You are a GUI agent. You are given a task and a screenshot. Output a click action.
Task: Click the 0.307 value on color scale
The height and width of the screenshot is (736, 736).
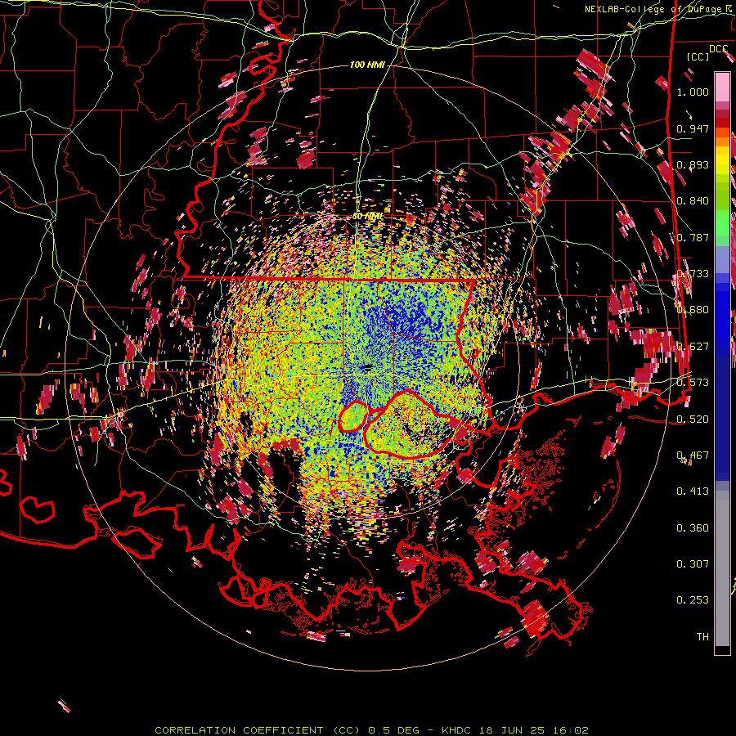point(693,564)
